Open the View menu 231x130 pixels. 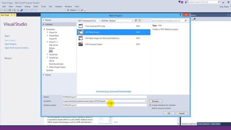tap(10, 6)
